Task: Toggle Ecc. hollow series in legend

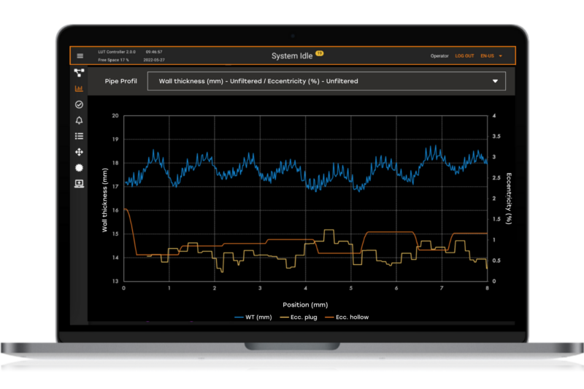Action: point(347,317)
